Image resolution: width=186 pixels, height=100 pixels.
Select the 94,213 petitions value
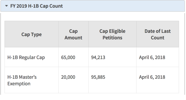point(98,57)
